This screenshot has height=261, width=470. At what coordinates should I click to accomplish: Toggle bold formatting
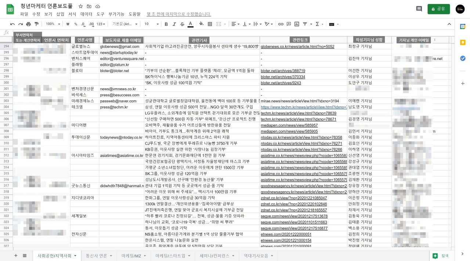pyautogui.click(x=166, y=24)
